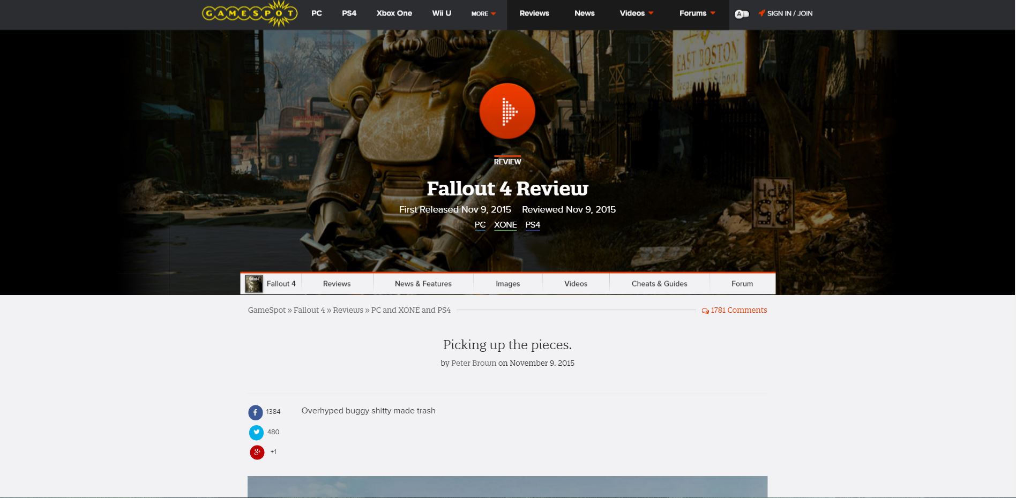Image resolution: width=1016 pixels, height=498 pixels.
Task: Expand the Forums dropdown menu
Action: point(697,13)
